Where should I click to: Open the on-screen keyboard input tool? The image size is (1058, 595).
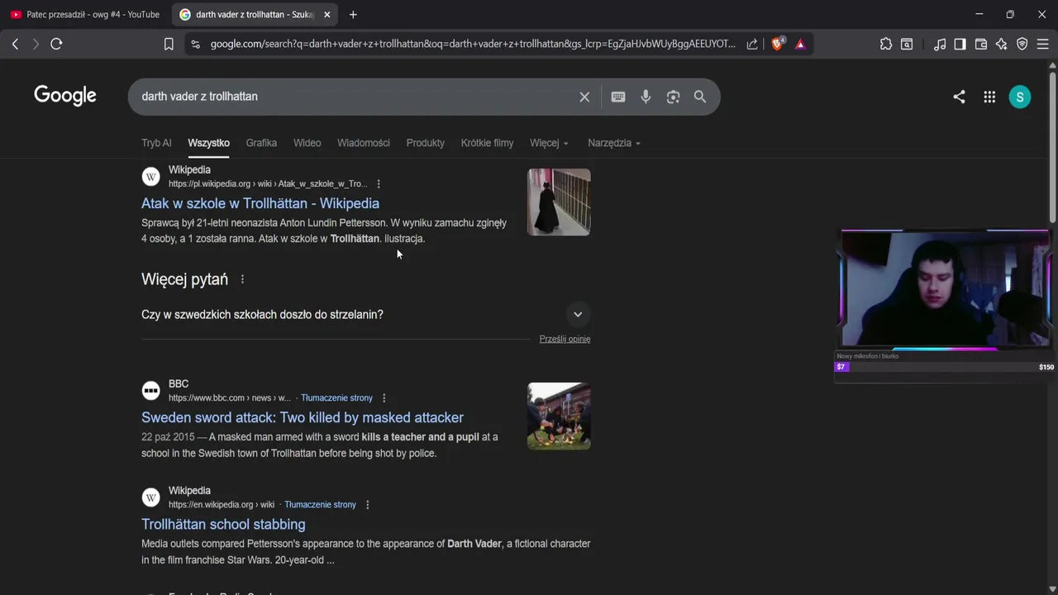618,97
